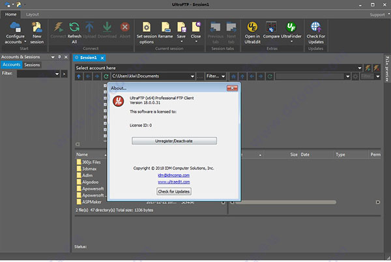Switch to the Home ribbon tab
This screenshot has width=391, height=262.
click(10, 14)
